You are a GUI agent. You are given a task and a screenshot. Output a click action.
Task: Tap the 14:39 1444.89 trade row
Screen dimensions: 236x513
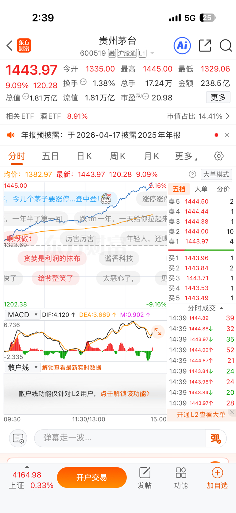pos(201,318)
